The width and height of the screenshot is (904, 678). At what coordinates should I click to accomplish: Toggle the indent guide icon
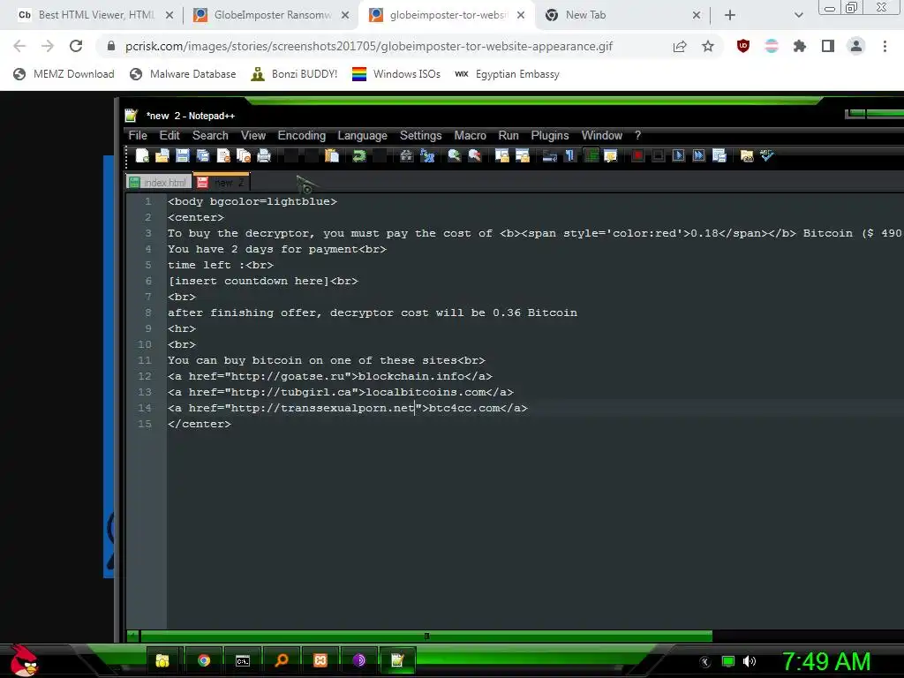click(x=591, y=155)
